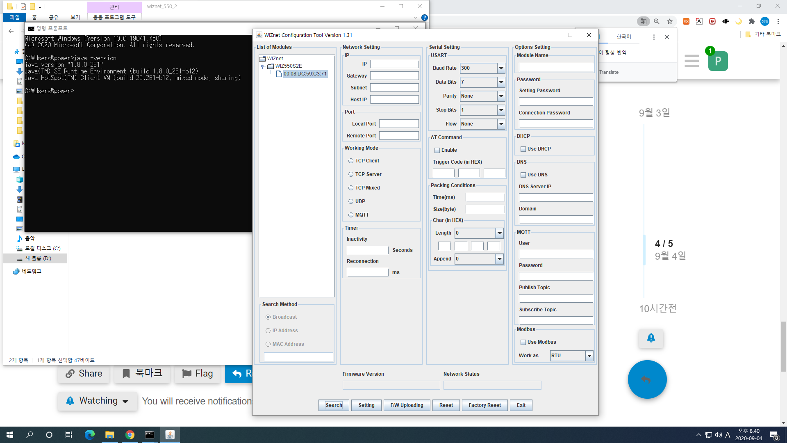Viewport: 787px width, 443px height.
Task: Open Baud Rate dropdown
Action: click(501, 68)
